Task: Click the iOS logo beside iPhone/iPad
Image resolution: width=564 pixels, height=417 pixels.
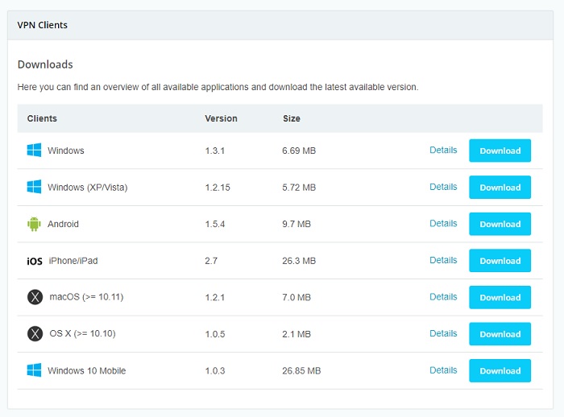Action: [x=35, y=262]
